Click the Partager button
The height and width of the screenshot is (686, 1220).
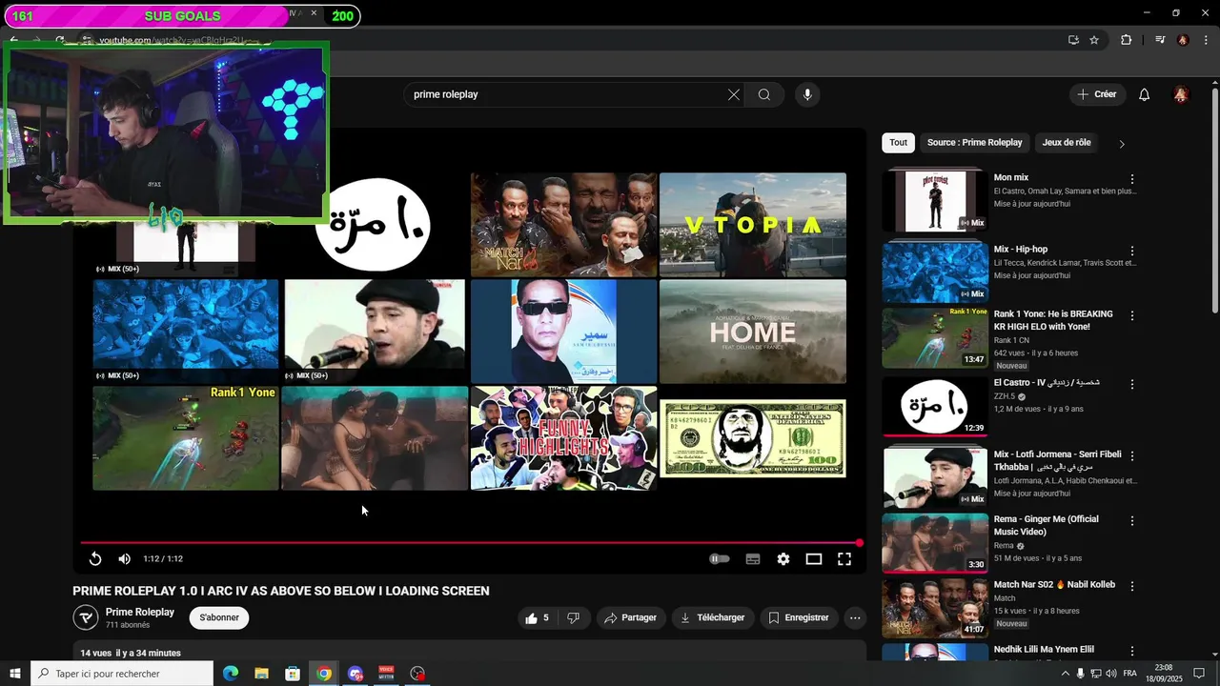coord(631,617)
